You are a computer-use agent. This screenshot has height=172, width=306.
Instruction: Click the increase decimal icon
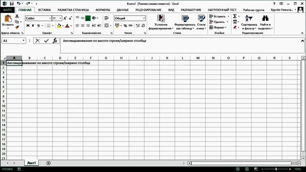138,25
